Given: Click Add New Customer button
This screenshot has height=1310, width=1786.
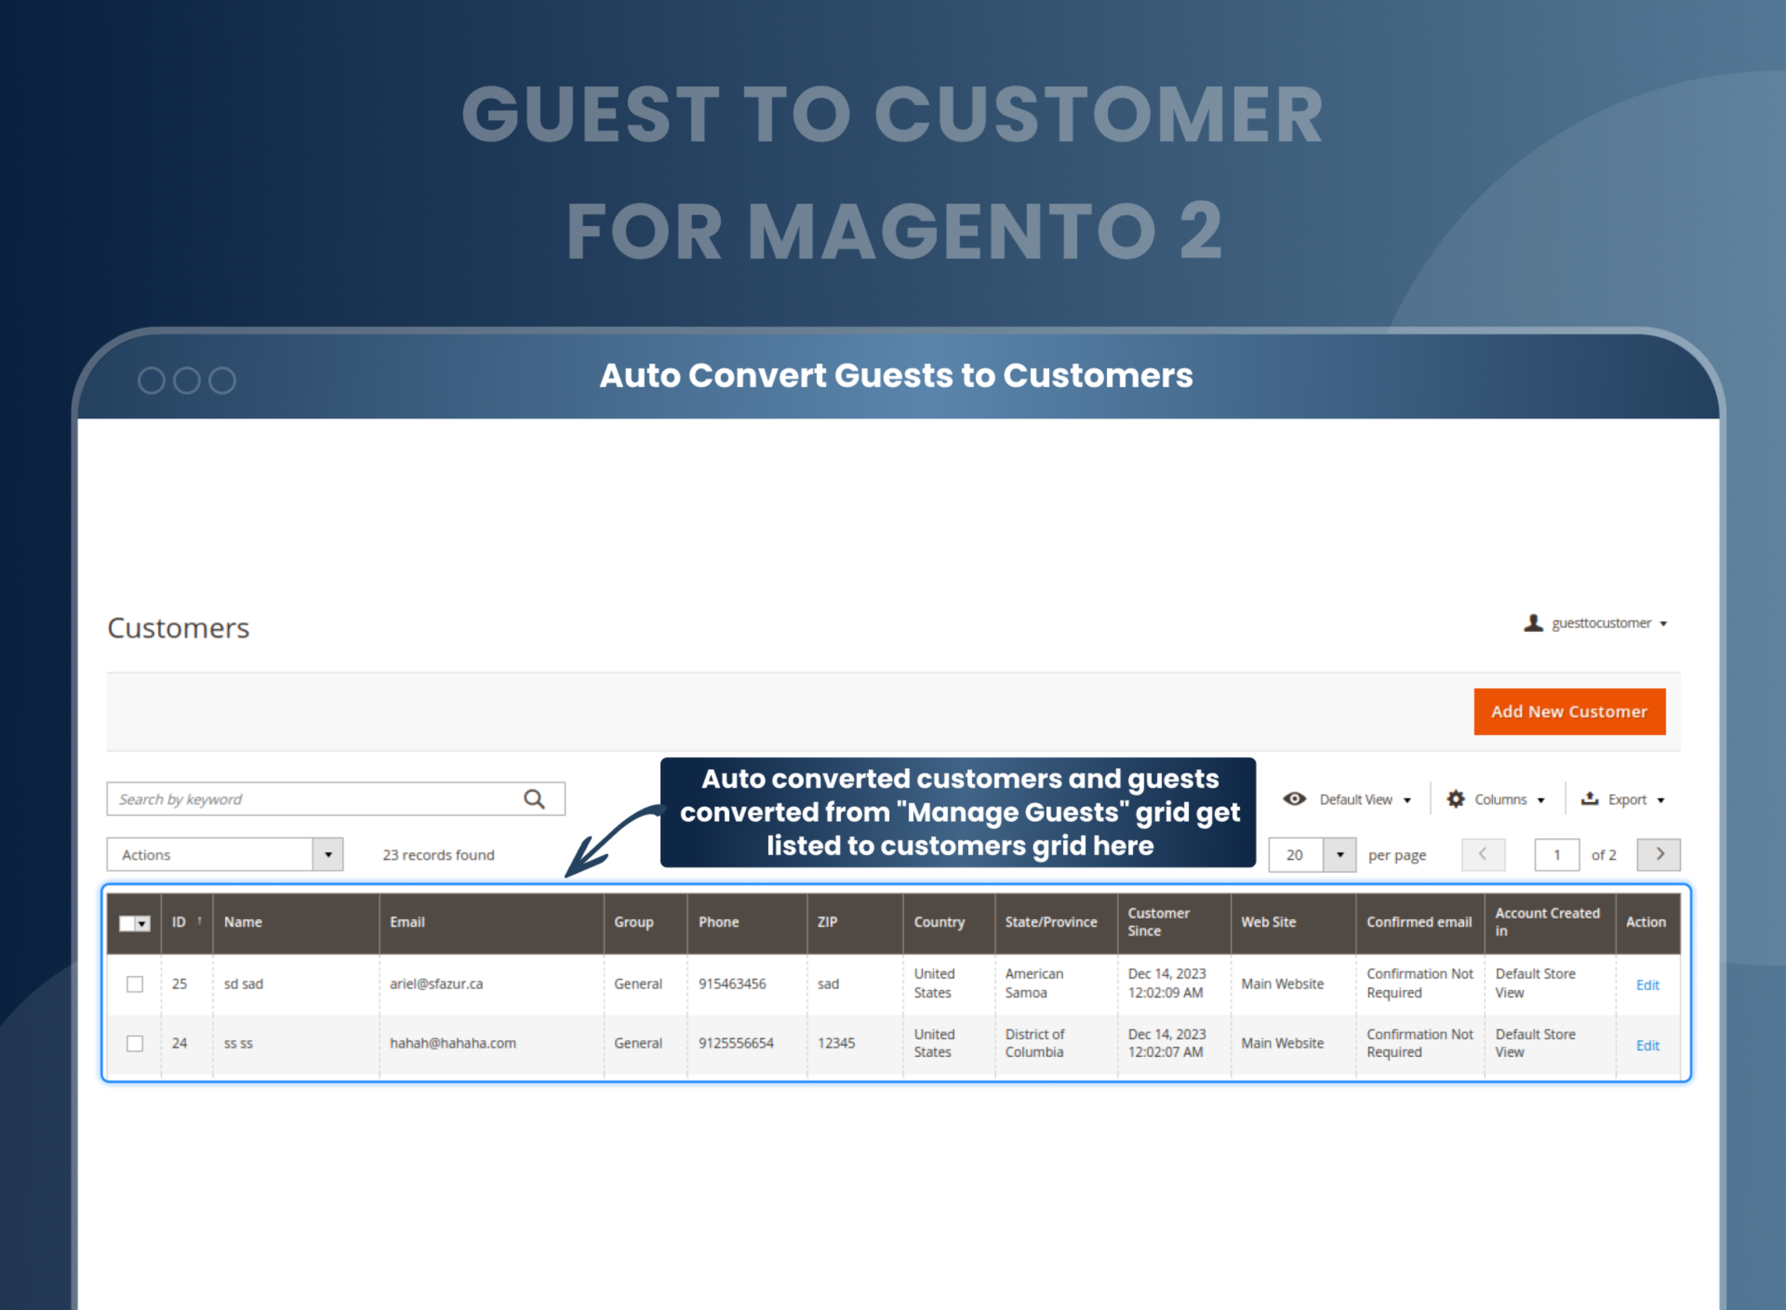Looking at the screenshot, I should tap(1570, 711).
